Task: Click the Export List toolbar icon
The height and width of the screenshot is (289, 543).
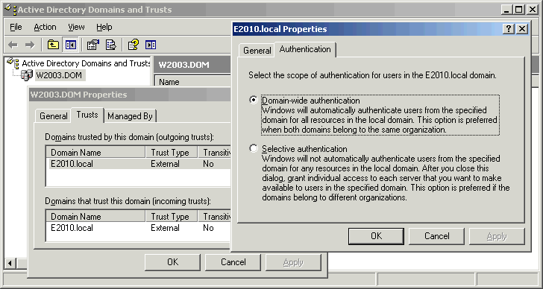Action: 111,45
